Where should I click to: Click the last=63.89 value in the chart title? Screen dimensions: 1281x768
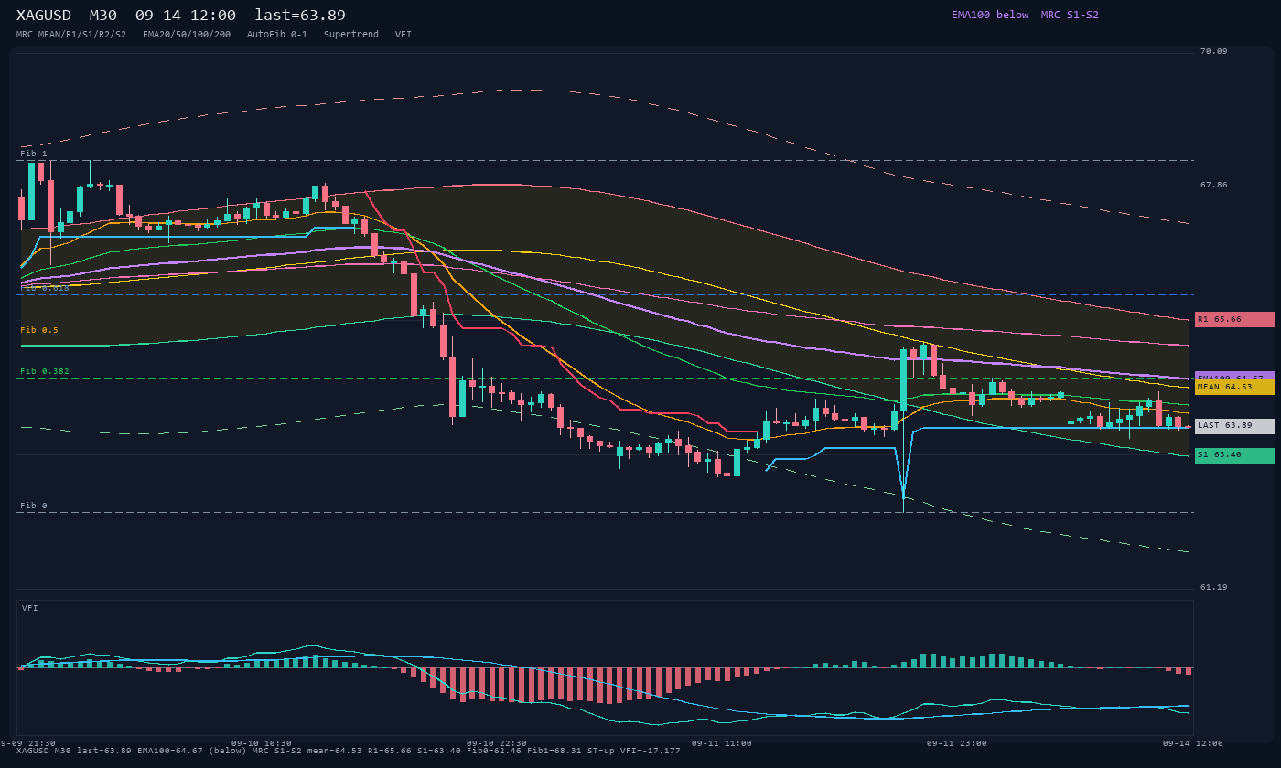click(300, 16)
